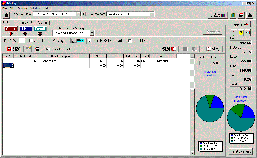Click the CST+ level cell
The height and width of the screenshot is (158, 257).
pos(145,61)
